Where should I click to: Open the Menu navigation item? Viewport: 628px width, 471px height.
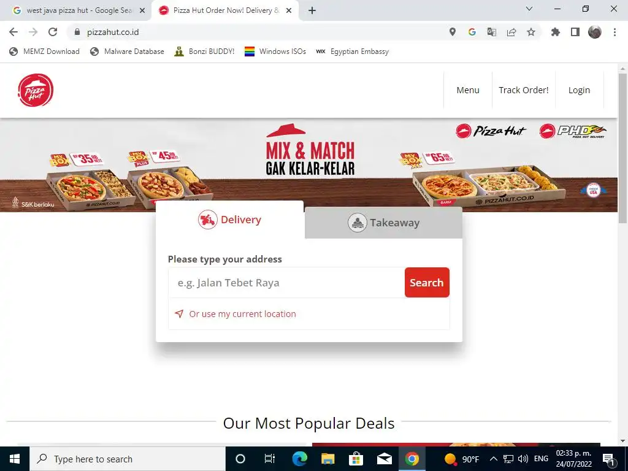pos(468,90)
